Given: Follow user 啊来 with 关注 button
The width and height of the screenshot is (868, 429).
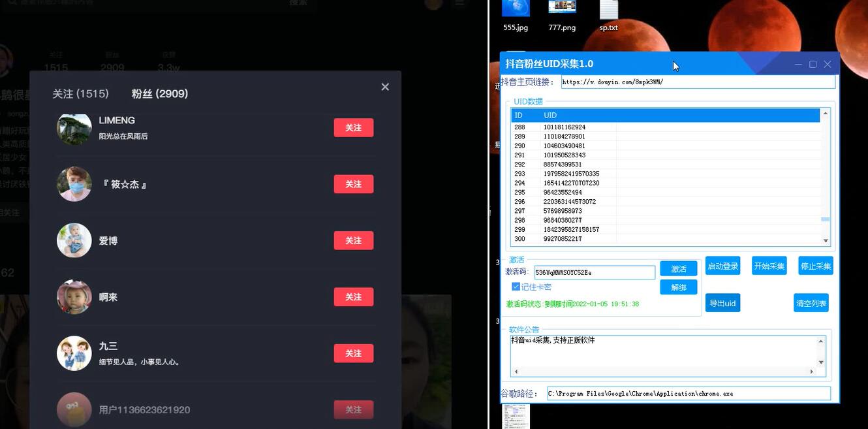Looking at the screenshot, I should pos(353,297).
